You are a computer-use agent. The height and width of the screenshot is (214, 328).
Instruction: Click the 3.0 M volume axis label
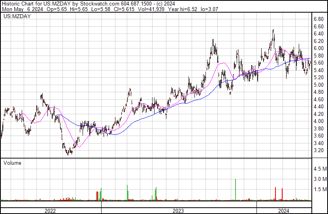[x=320, y=179]
